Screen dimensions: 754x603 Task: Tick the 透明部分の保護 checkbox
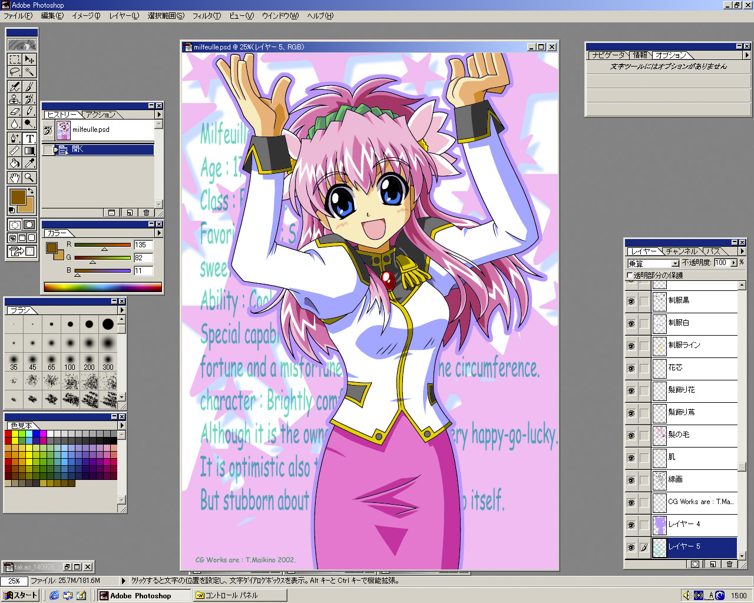tap(630, 275)
